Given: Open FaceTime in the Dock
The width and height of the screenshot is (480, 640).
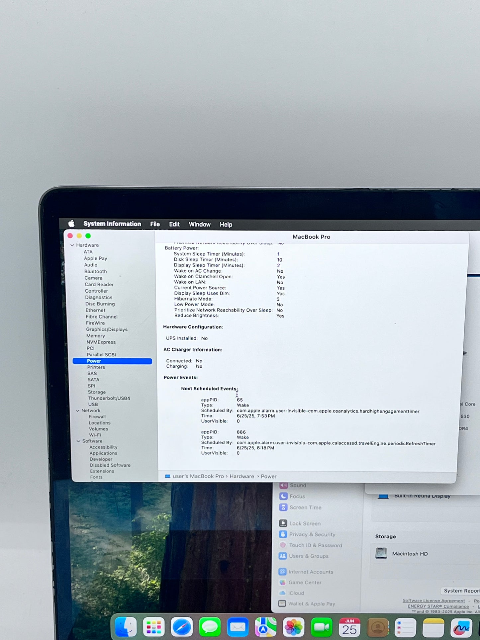Looking at the screenshot, I should click(322, 627).
